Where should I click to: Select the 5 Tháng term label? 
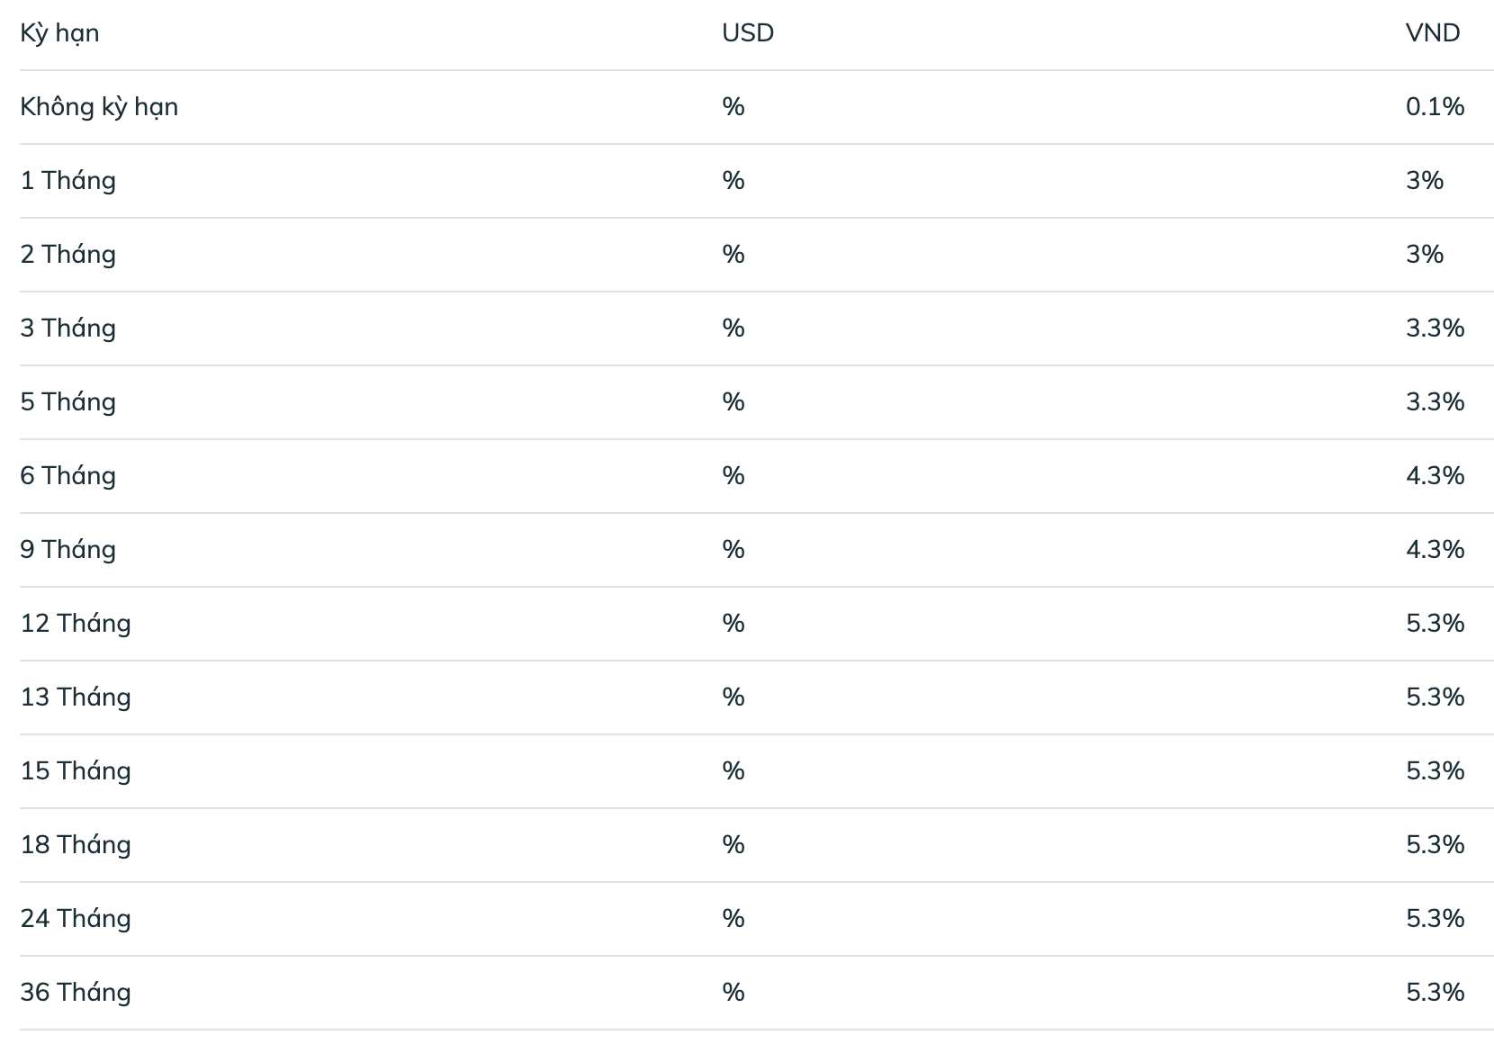pos(68,402)
